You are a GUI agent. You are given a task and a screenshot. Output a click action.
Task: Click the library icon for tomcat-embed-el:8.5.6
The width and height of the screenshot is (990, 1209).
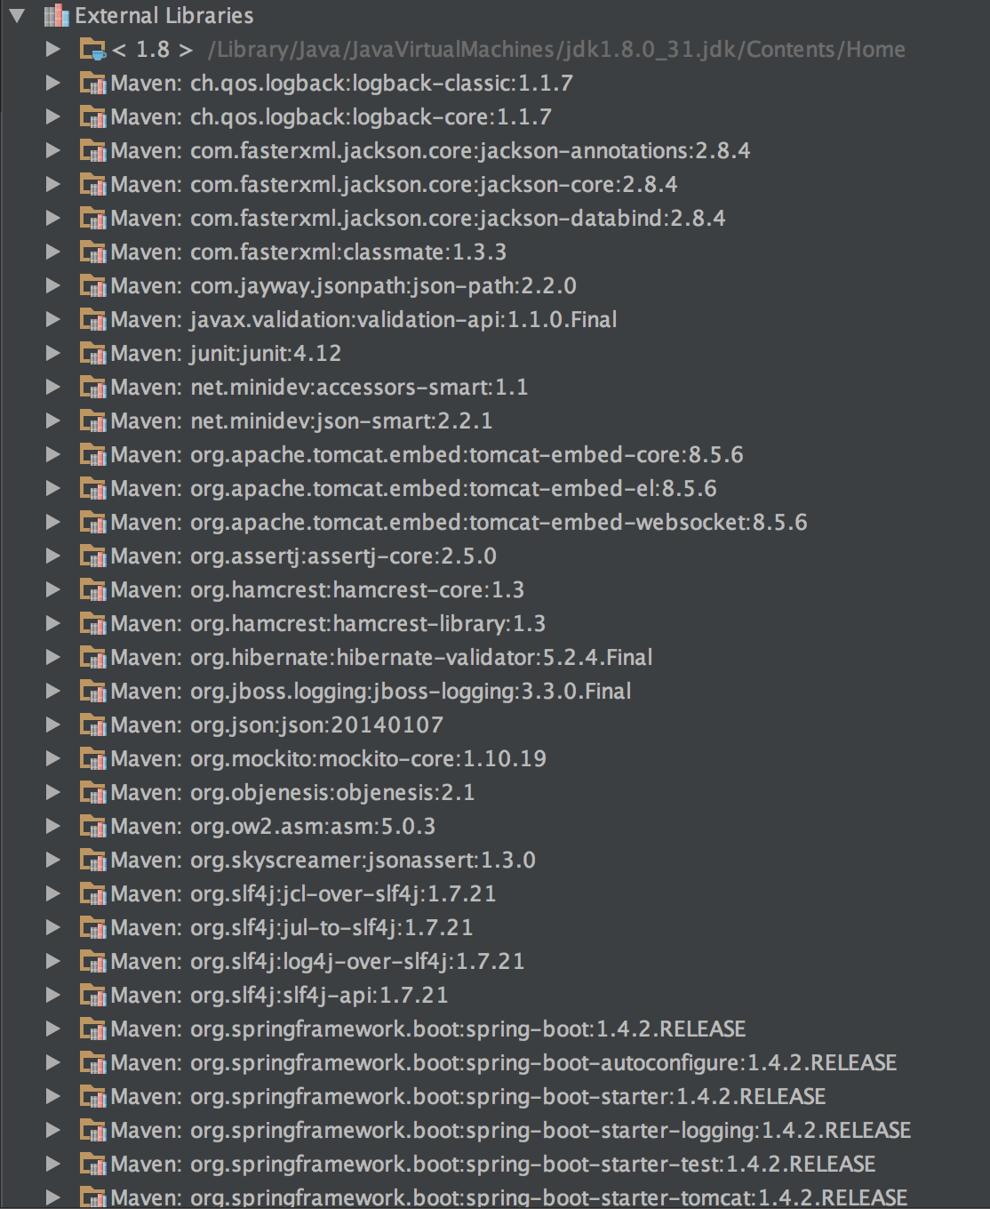92,489
